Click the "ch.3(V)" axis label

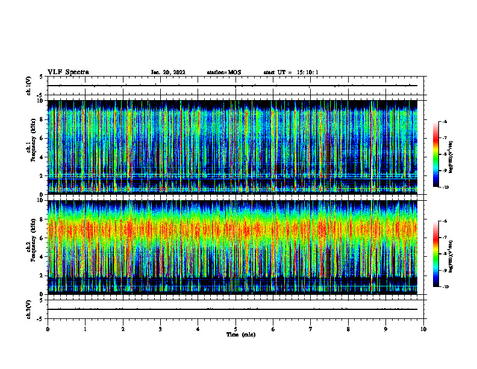pyautogui.click(x=28, y=309)
